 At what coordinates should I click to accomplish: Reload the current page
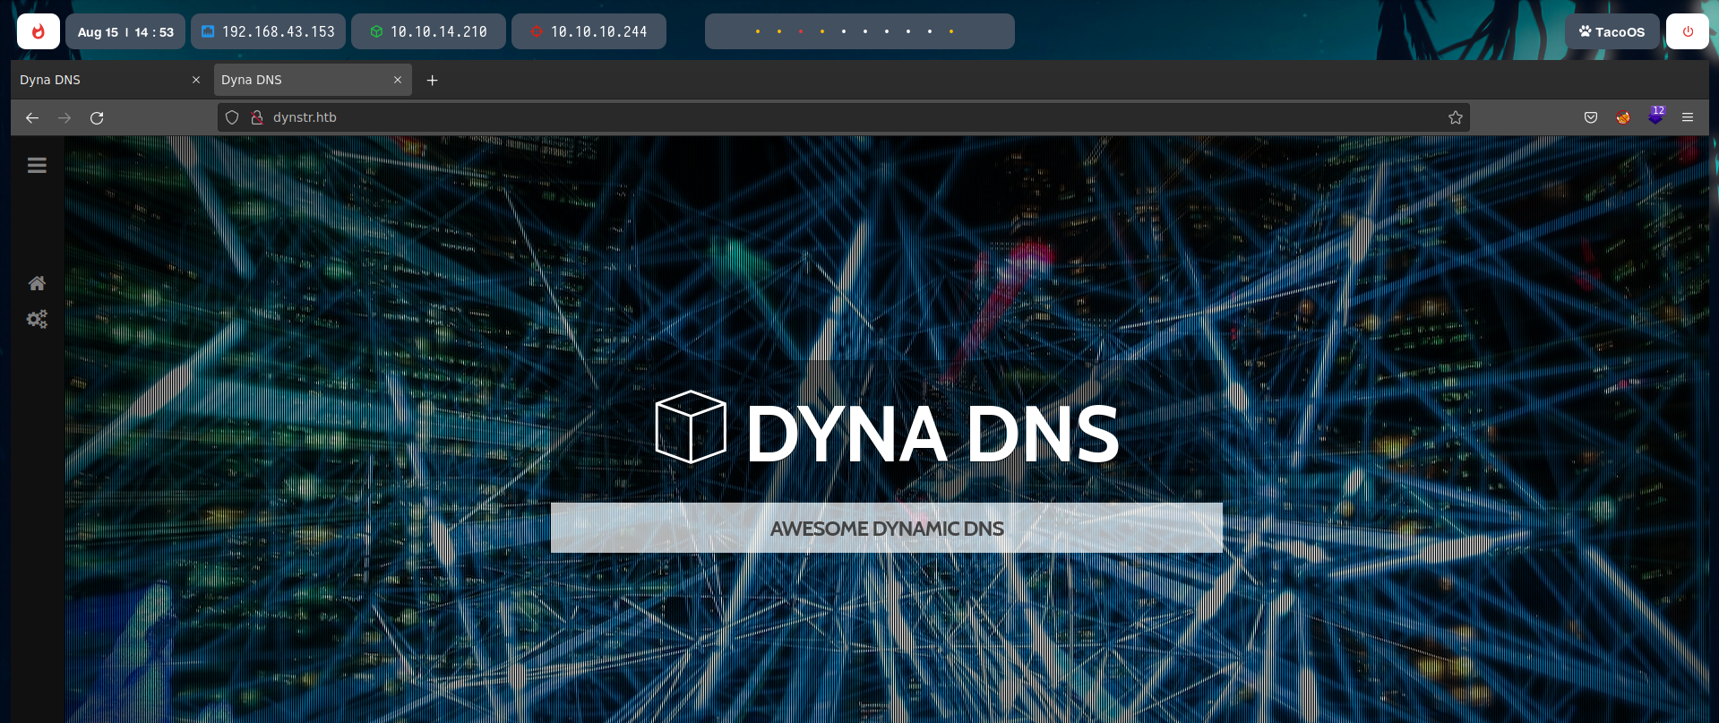point(97,117)
